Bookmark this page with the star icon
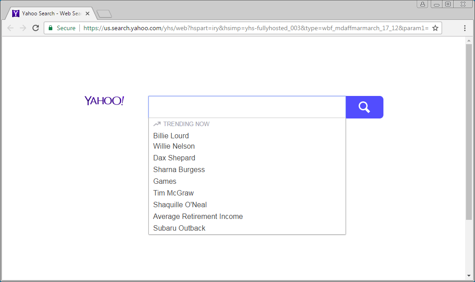The height and width of the screenshot is (282, 475). 435,28
